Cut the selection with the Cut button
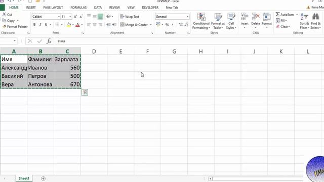The height and width of the screenshot is (182, 324). 8,15
